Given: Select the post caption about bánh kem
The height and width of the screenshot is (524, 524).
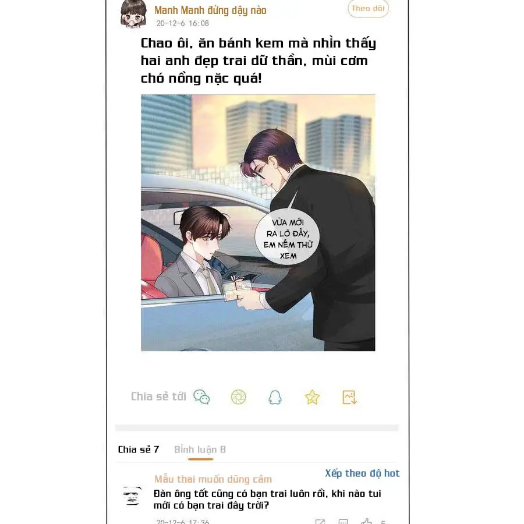Looking at the screenshot, I should click(259, 61).
